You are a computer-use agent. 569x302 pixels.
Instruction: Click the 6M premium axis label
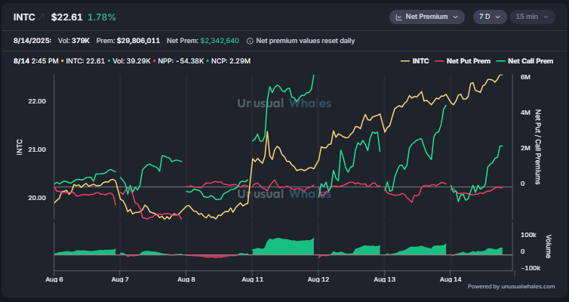[x=525, y=77]
